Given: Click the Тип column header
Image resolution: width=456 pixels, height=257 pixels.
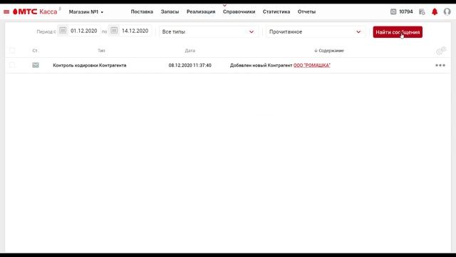Looking at the screenshot, I should [x=101, y=51].
